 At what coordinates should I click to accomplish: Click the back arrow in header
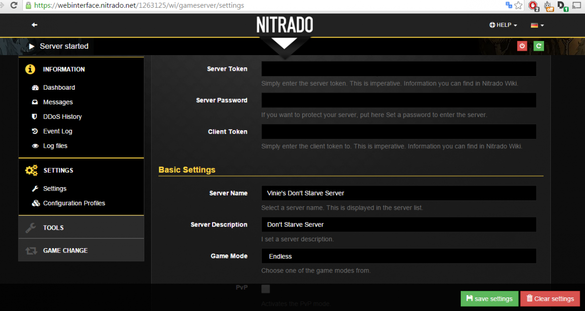34,25
